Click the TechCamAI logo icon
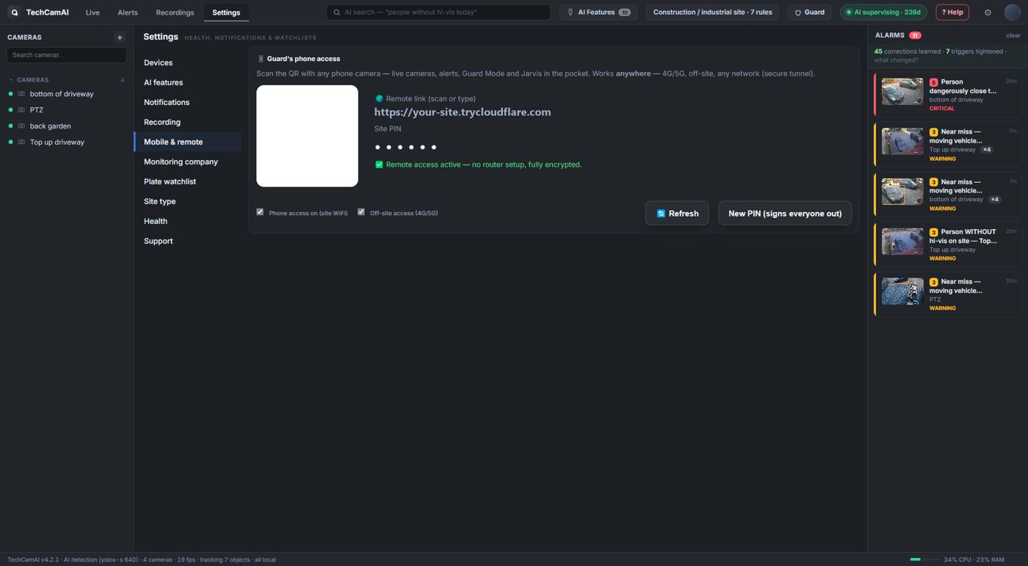1028x566 pixels. click(14, 12)
